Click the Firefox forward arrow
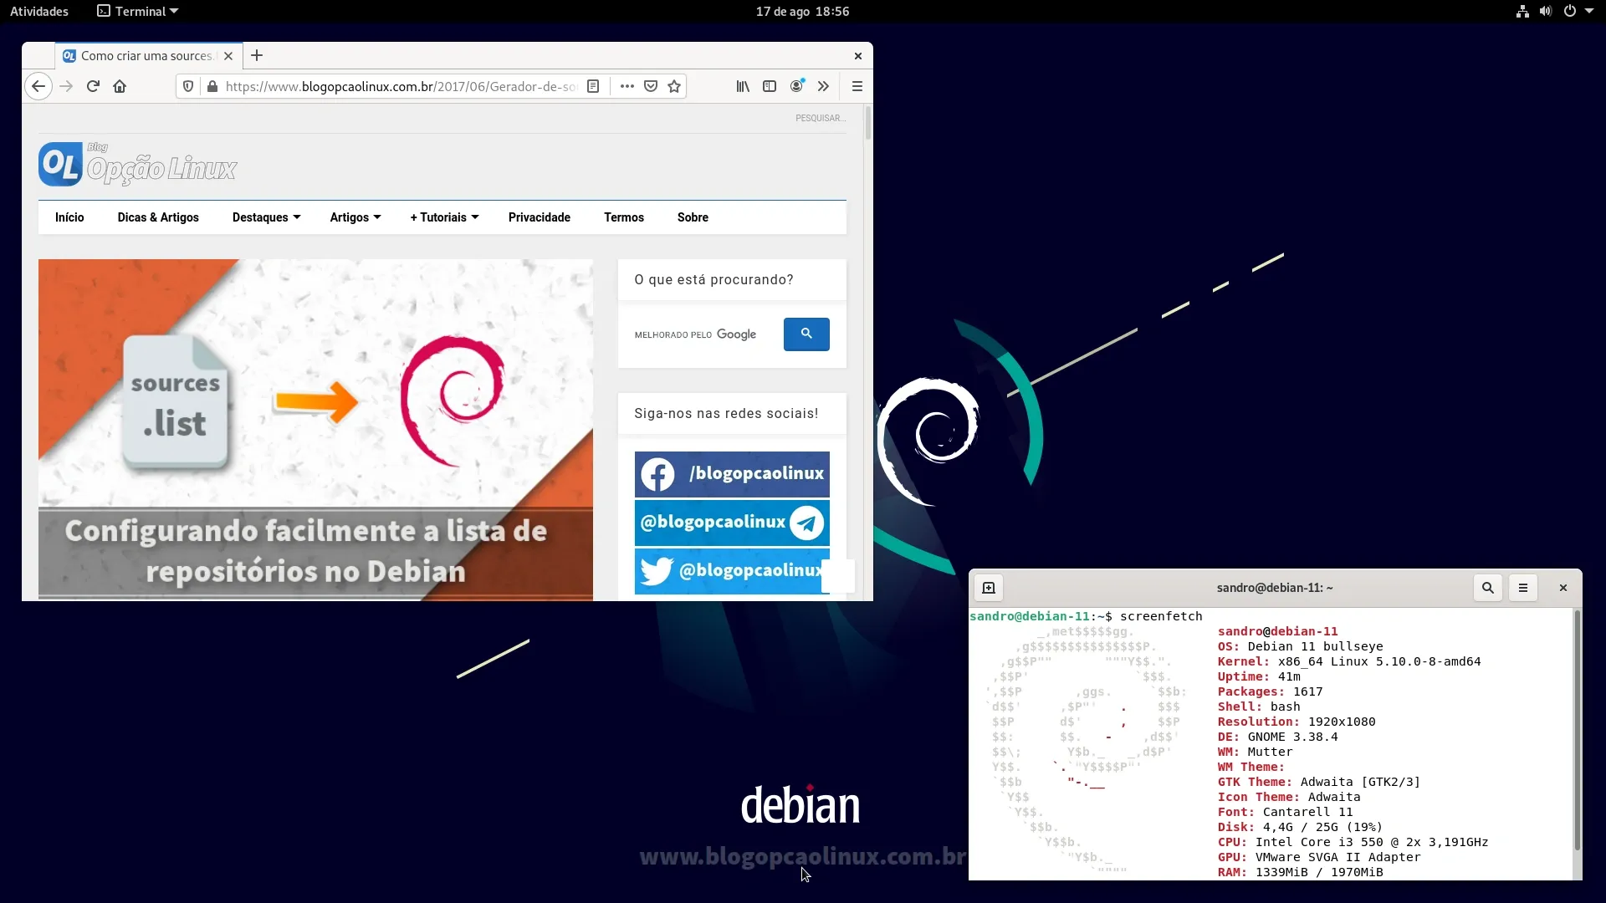The width and height of the screenshot is (1606, 903). 67,86
